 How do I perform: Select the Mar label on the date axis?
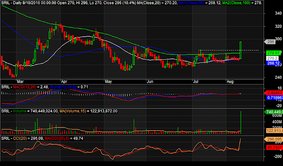20,81
